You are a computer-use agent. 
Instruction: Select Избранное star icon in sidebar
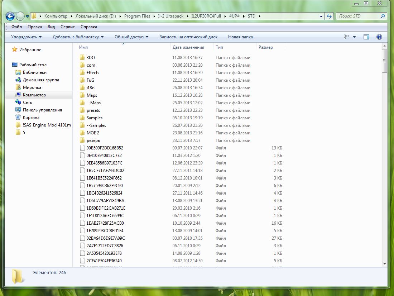pos(15,49)
